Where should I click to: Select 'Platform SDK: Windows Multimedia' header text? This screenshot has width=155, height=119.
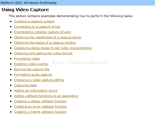28,3
